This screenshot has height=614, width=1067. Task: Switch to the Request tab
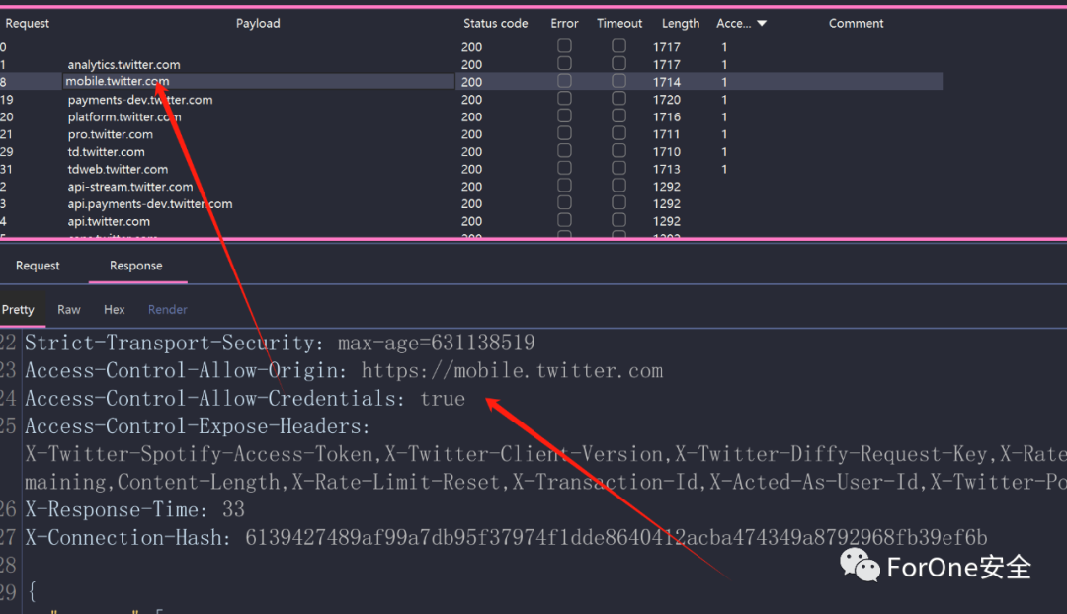tap(39, 266)
